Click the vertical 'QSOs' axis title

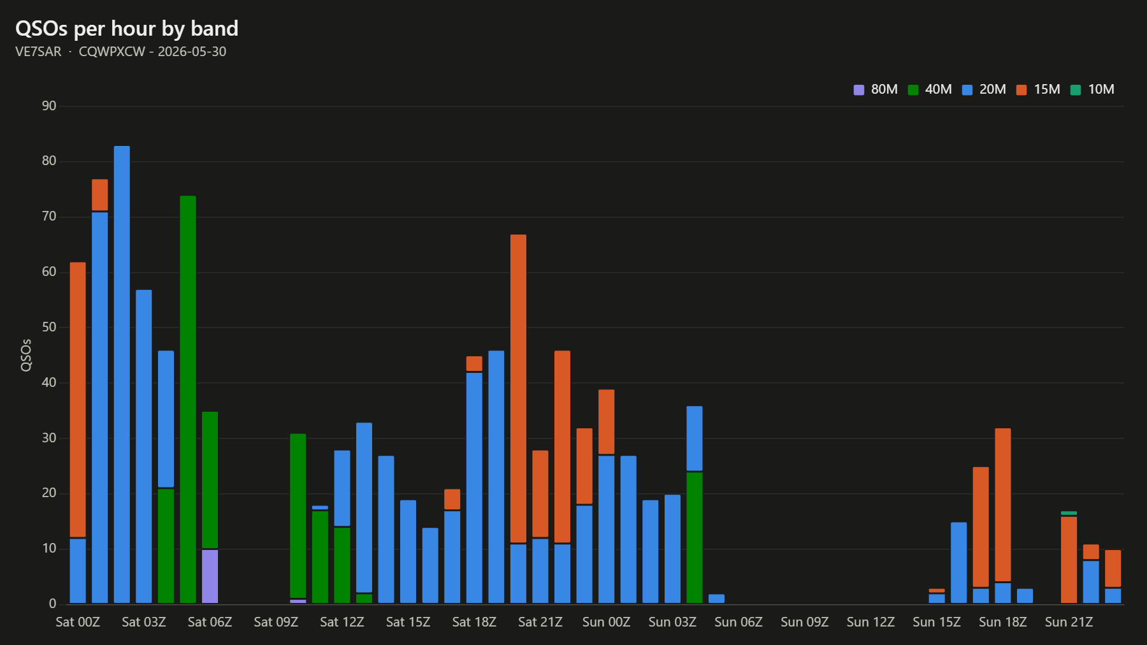click(26, 355)
